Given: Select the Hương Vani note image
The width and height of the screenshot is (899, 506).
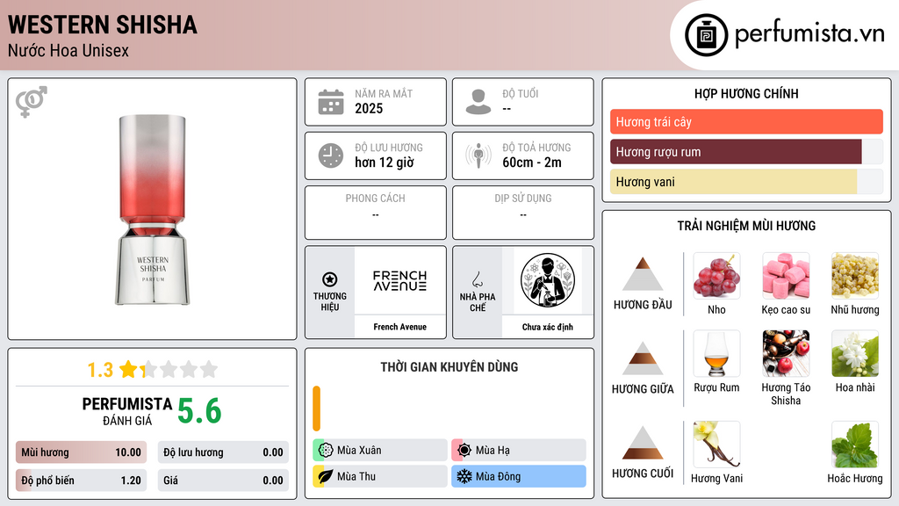Looking at the screenshot, I should point(716,445).
